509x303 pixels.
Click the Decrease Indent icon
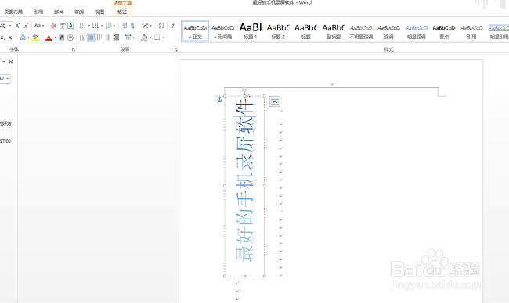click(125, 26)
